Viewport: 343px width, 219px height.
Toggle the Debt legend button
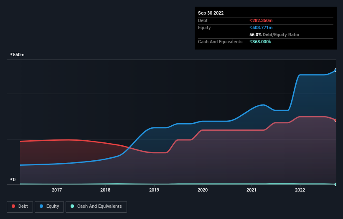click(20, 207)
